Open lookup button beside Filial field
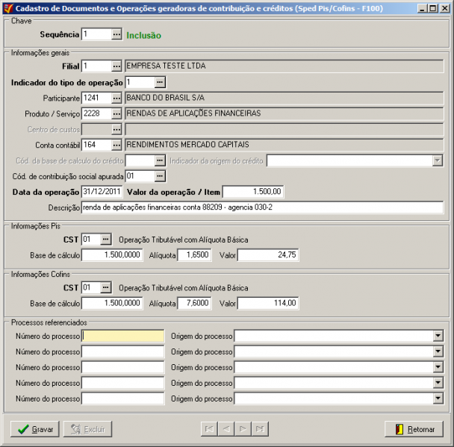The image size is (454, 447). (116, 66)
